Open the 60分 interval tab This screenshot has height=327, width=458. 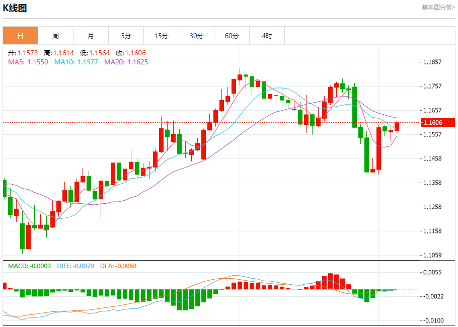pyautogui.click(x=232, y=36)
